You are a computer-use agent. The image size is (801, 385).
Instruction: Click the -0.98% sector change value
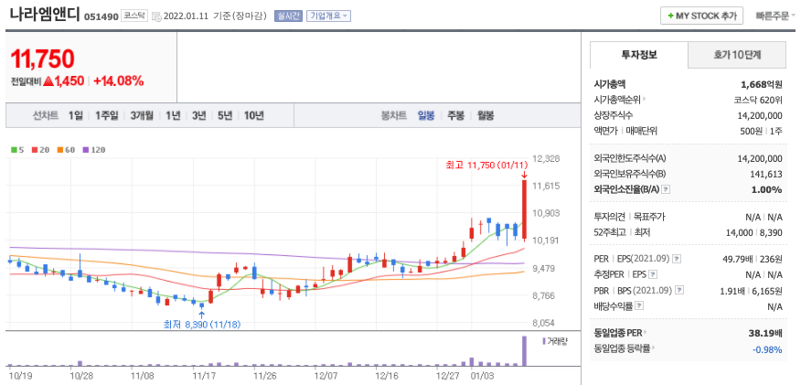pyautogui.click(x=767, y=349)
